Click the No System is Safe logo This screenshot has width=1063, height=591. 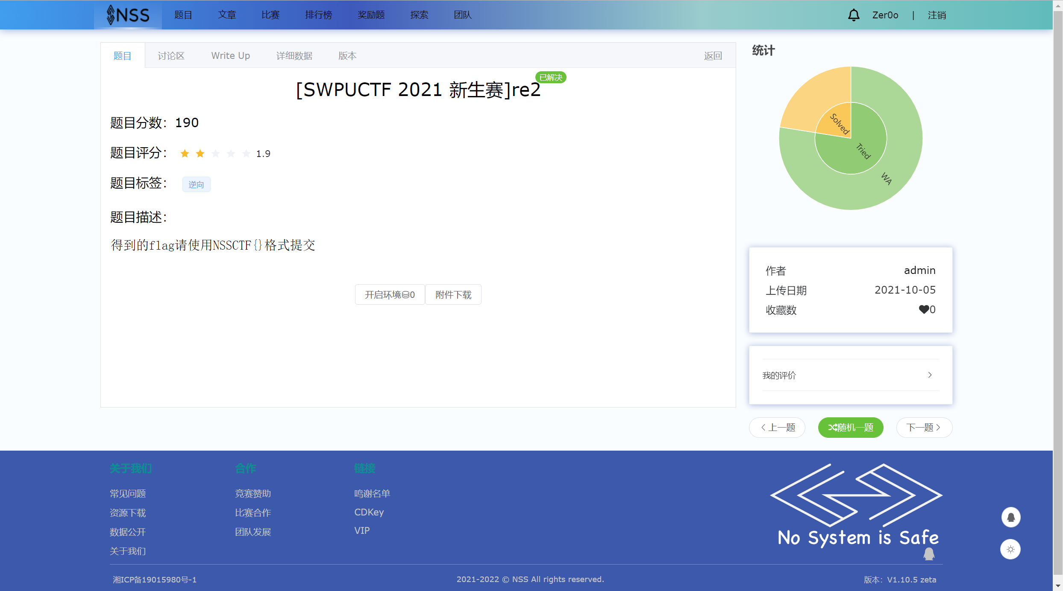(x=857, y=505)
